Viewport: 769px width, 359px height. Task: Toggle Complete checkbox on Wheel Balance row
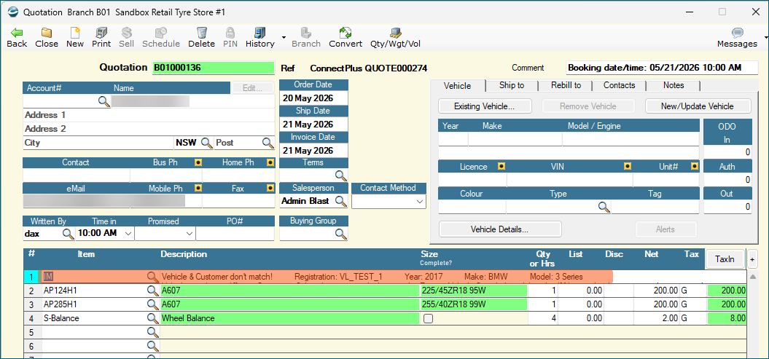[428, 318]
